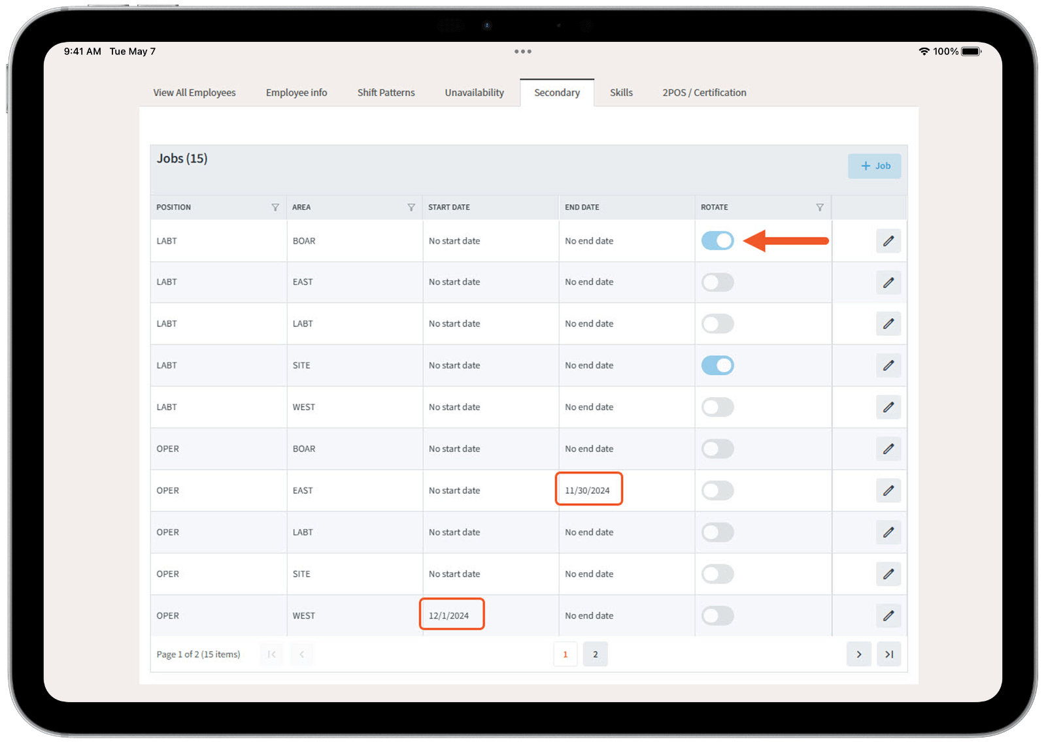This screenshot has width=1046, height=744.
Task: Tap the 9:41 AM clock
Action: (x=82, y=52)
